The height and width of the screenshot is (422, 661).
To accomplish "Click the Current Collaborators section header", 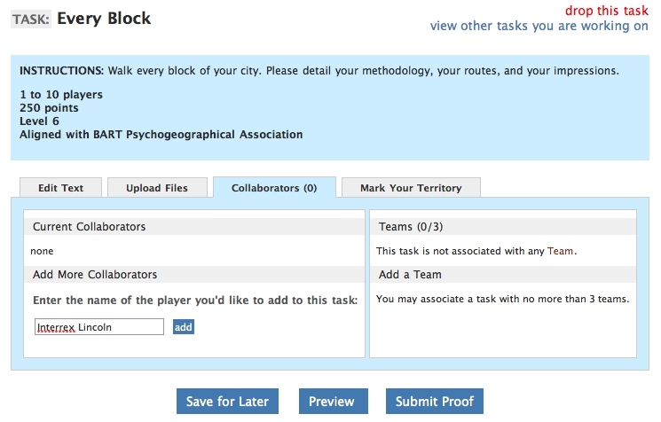I will pos(194,227).
